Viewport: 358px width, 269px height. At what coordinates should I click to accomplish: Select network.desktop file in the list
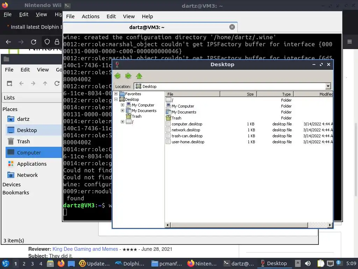point(186,130)
